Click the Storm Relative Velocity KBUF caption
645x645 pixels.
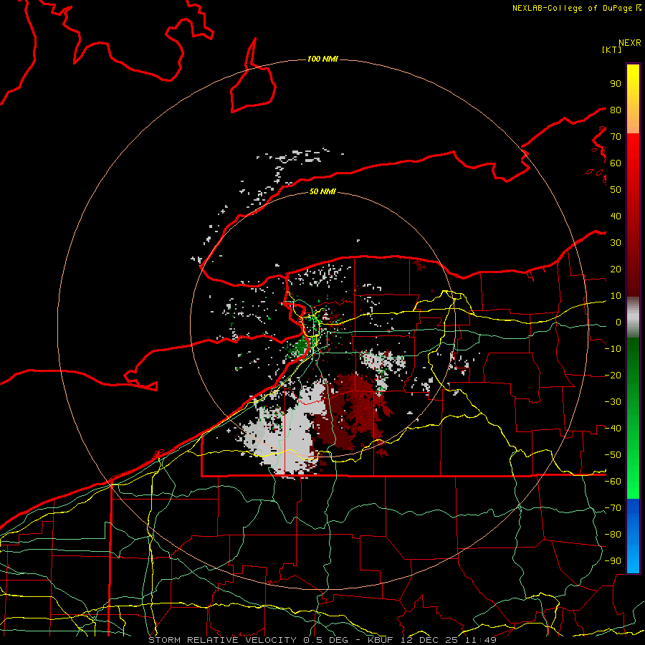(x=322, y=640)
